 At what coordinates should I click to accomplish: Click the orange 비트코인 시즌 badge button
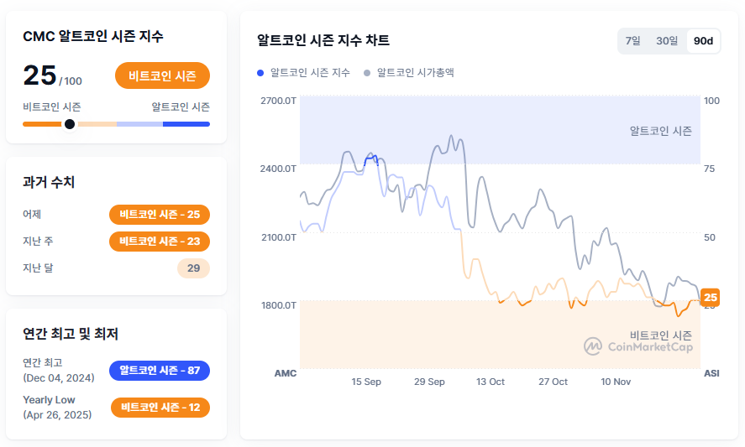point(162,76)
